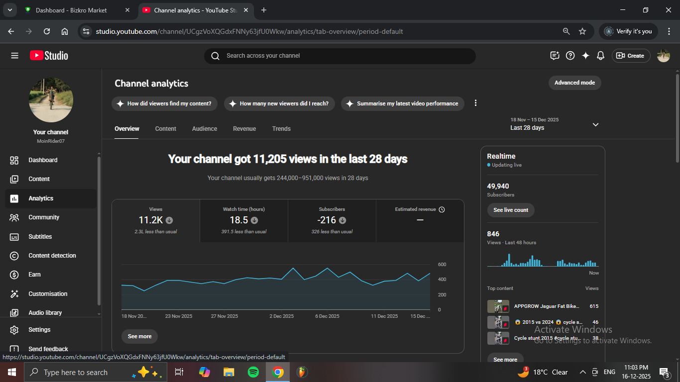Screen dimensions: 680x382
Task: Show hidden system tray icons
Action: 582,372
